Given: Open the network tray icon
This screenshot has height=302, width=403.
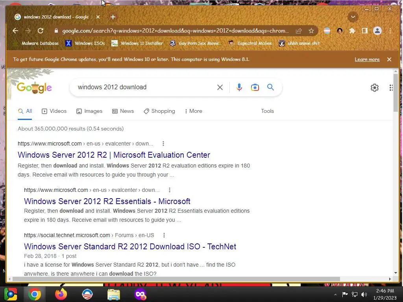Looking at the screenshot, I should (x=355, y=295).
